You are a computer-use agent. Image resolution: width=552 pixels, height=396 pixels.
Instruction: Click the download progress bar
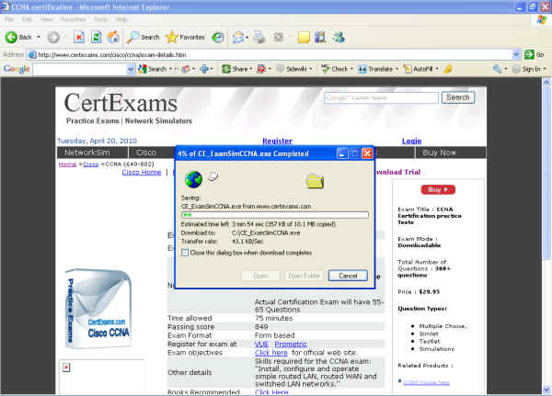tap(275, 214)
